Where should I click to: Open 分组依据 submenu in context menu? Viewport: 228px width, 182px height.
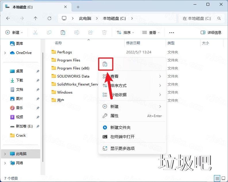132,95
